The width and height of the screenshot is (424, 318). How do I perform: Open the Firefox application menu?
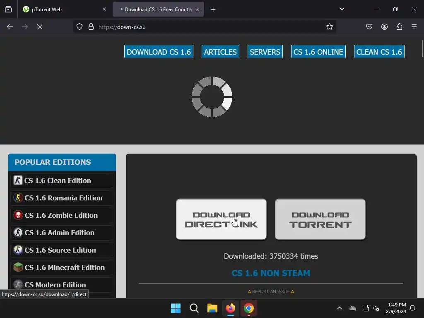pyautogui.click(x=414, y=27)
